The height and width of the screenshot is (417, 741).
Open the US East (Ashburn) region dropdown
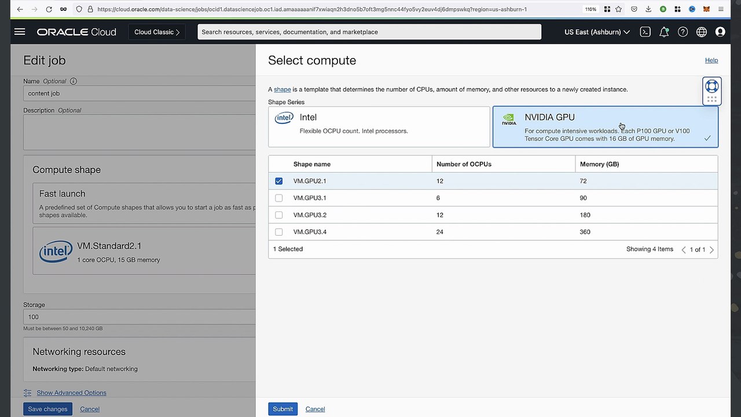pyautogui.click(x=597, y=32)
